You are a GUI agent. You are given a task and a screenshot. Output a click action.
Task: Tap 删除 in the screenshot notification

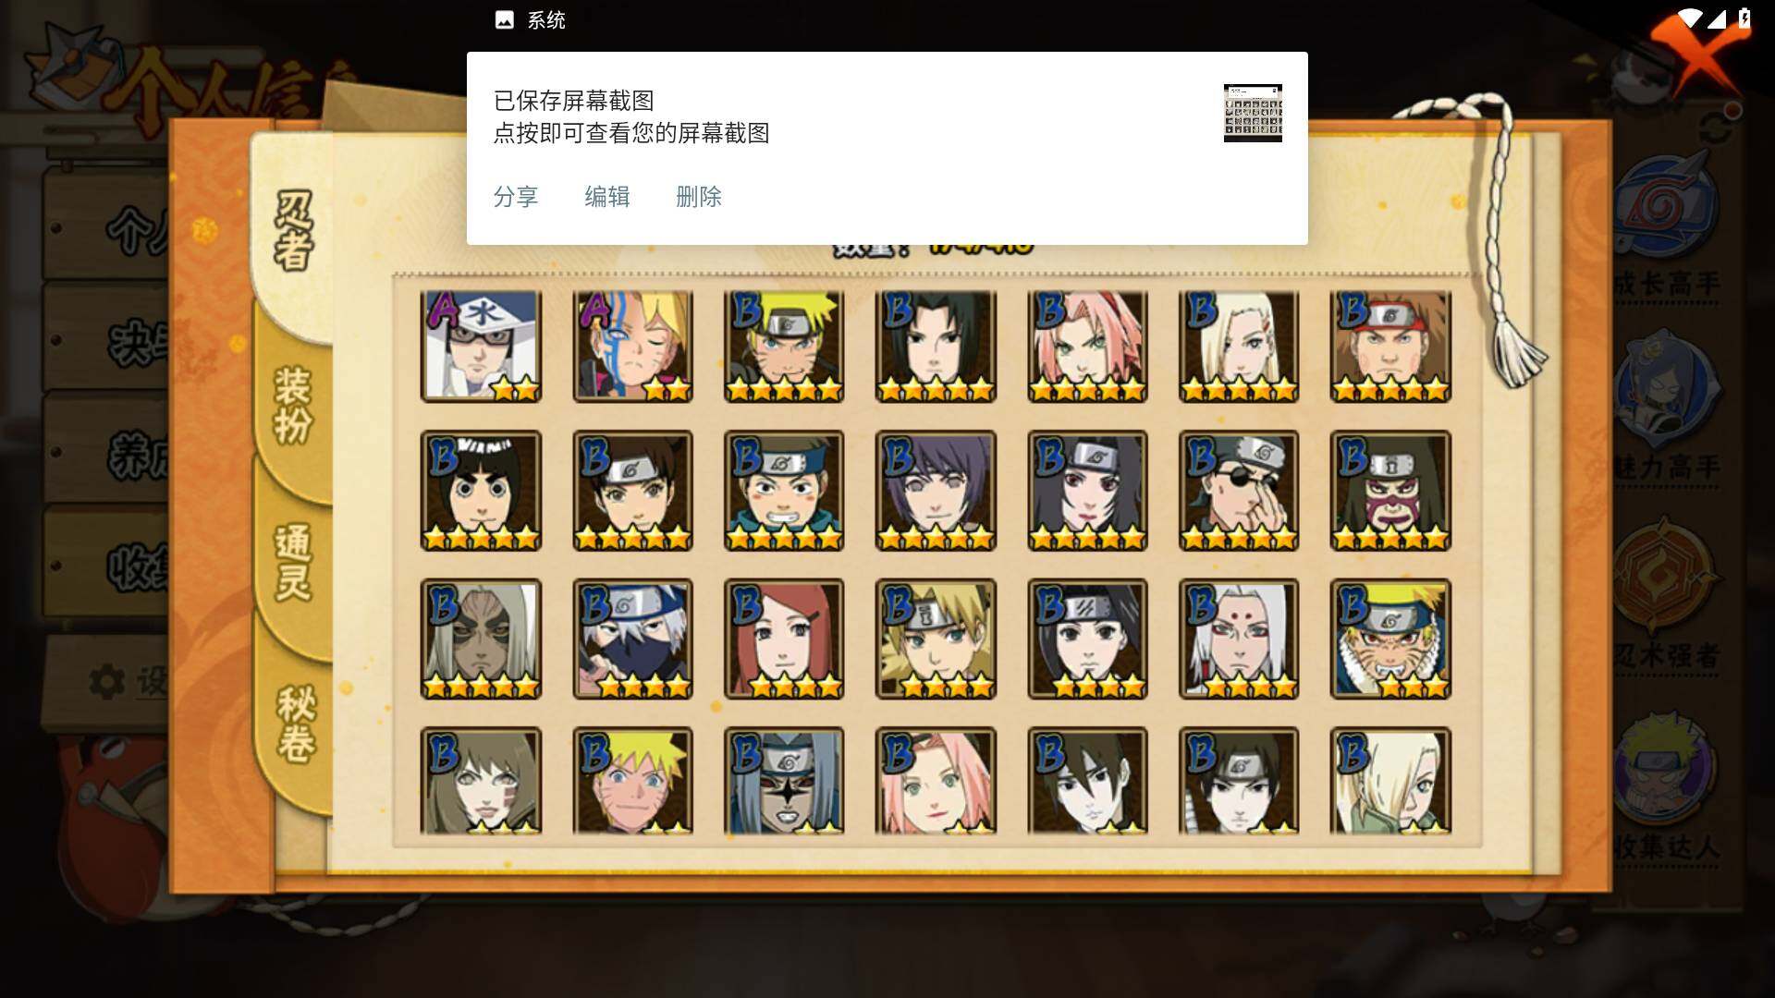[699, 197]
